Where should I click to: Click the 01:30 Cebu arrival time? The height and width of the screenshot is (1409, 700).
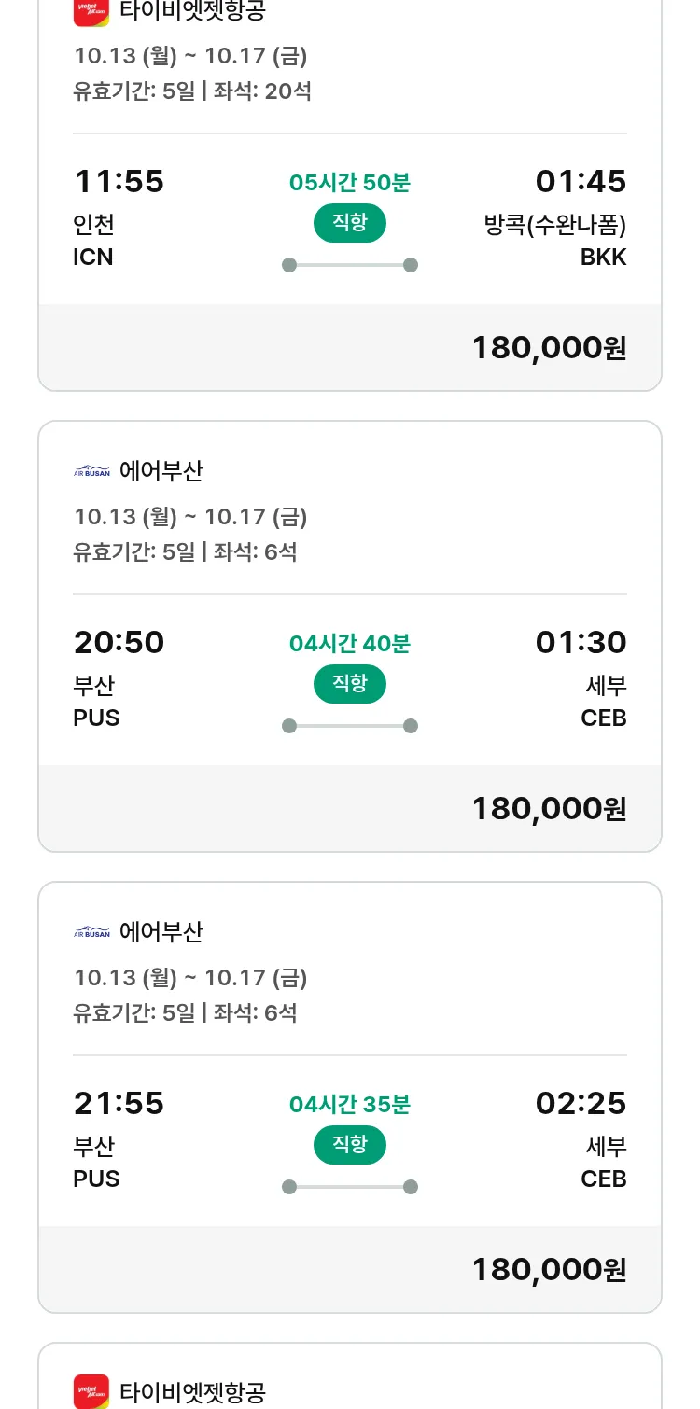[x=581, y=642]
